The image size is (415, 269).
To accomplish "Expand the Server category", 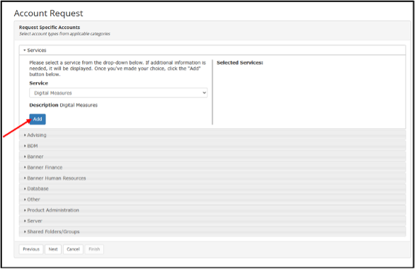I will tap(212, 221).
